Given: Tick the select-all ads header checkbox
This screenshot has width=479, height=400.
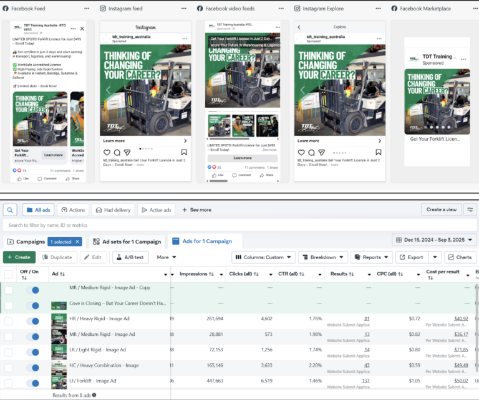Looking at the screenshot, I should click(x=9, y=274).
